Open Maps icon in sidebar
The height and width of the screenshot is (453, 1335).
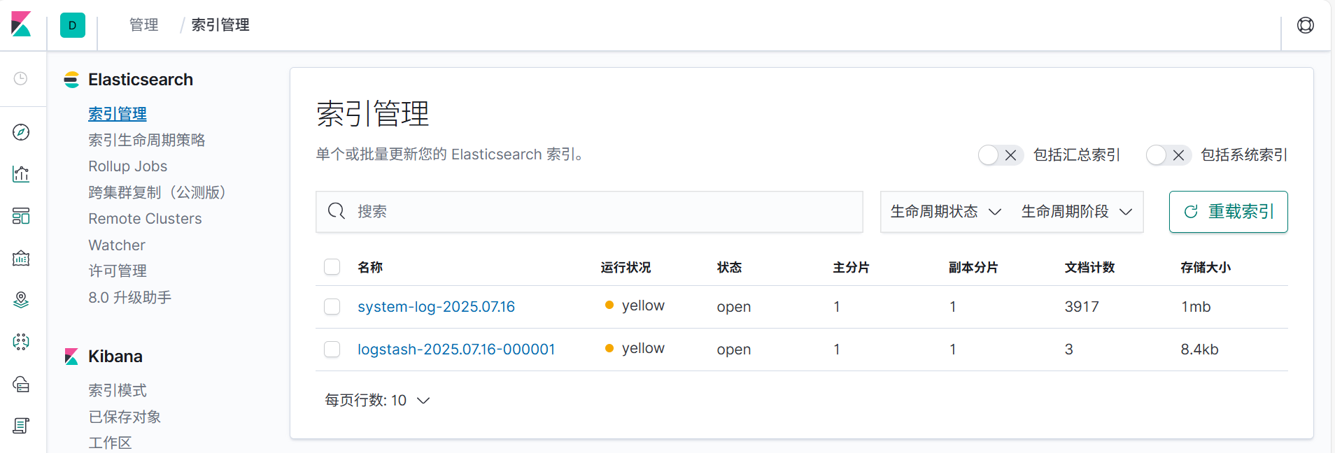click(x=21, y=300)
